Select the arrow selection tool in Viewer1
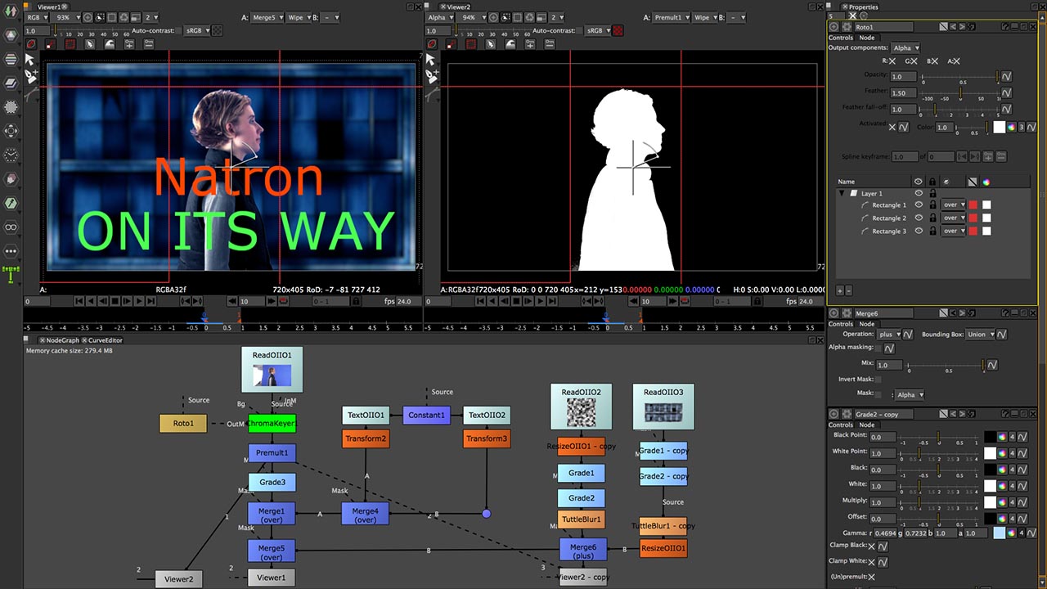 [30, 60]
